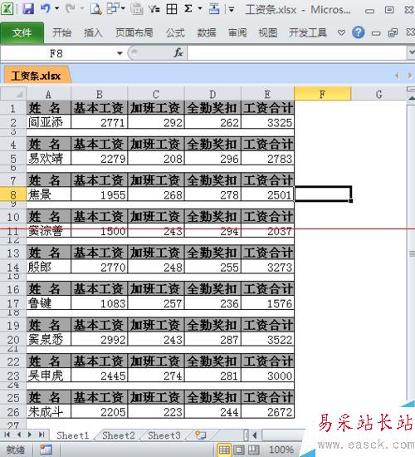Click cell value 3325
415x457 pixels.
pos(267,122)
